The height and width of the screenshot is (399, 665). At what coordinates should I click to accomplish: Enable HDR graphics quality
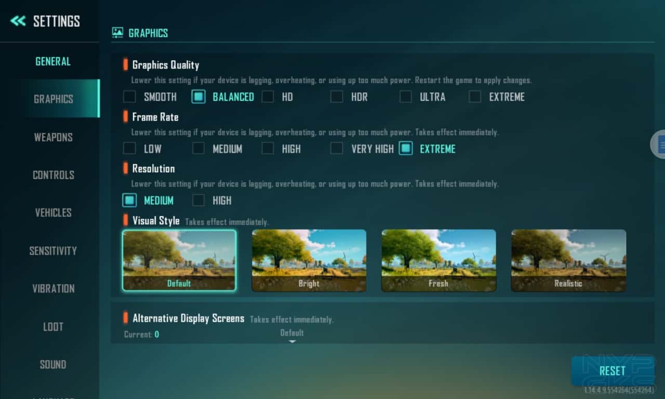click(337, 97)
